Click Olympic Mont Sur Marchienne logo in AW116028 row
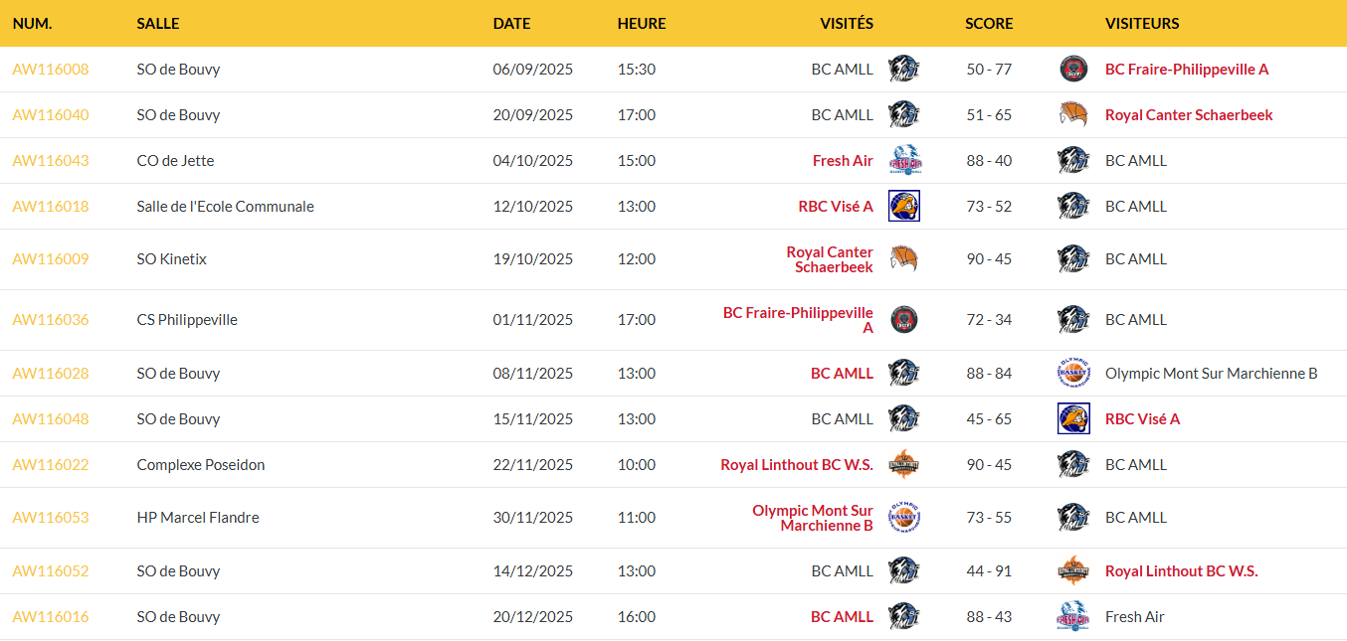Screen dimensions: 1347x641 [1073, 374]
